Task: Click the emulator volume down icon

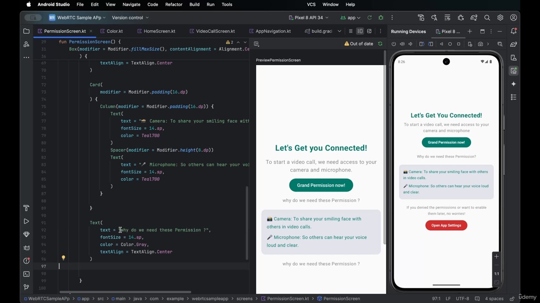Action: (410, 44)
